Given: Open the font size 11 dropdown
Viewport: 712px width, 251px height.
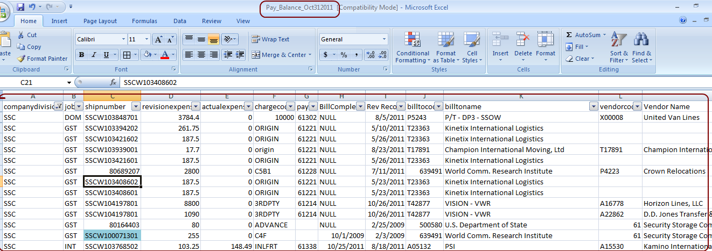Looking at the screenshot, I should [x=147, y=39].
